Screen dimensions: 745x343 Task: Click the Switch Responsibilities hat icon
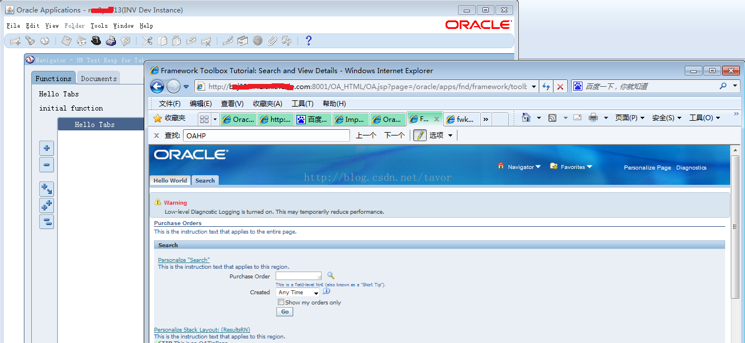pos(96,41)
